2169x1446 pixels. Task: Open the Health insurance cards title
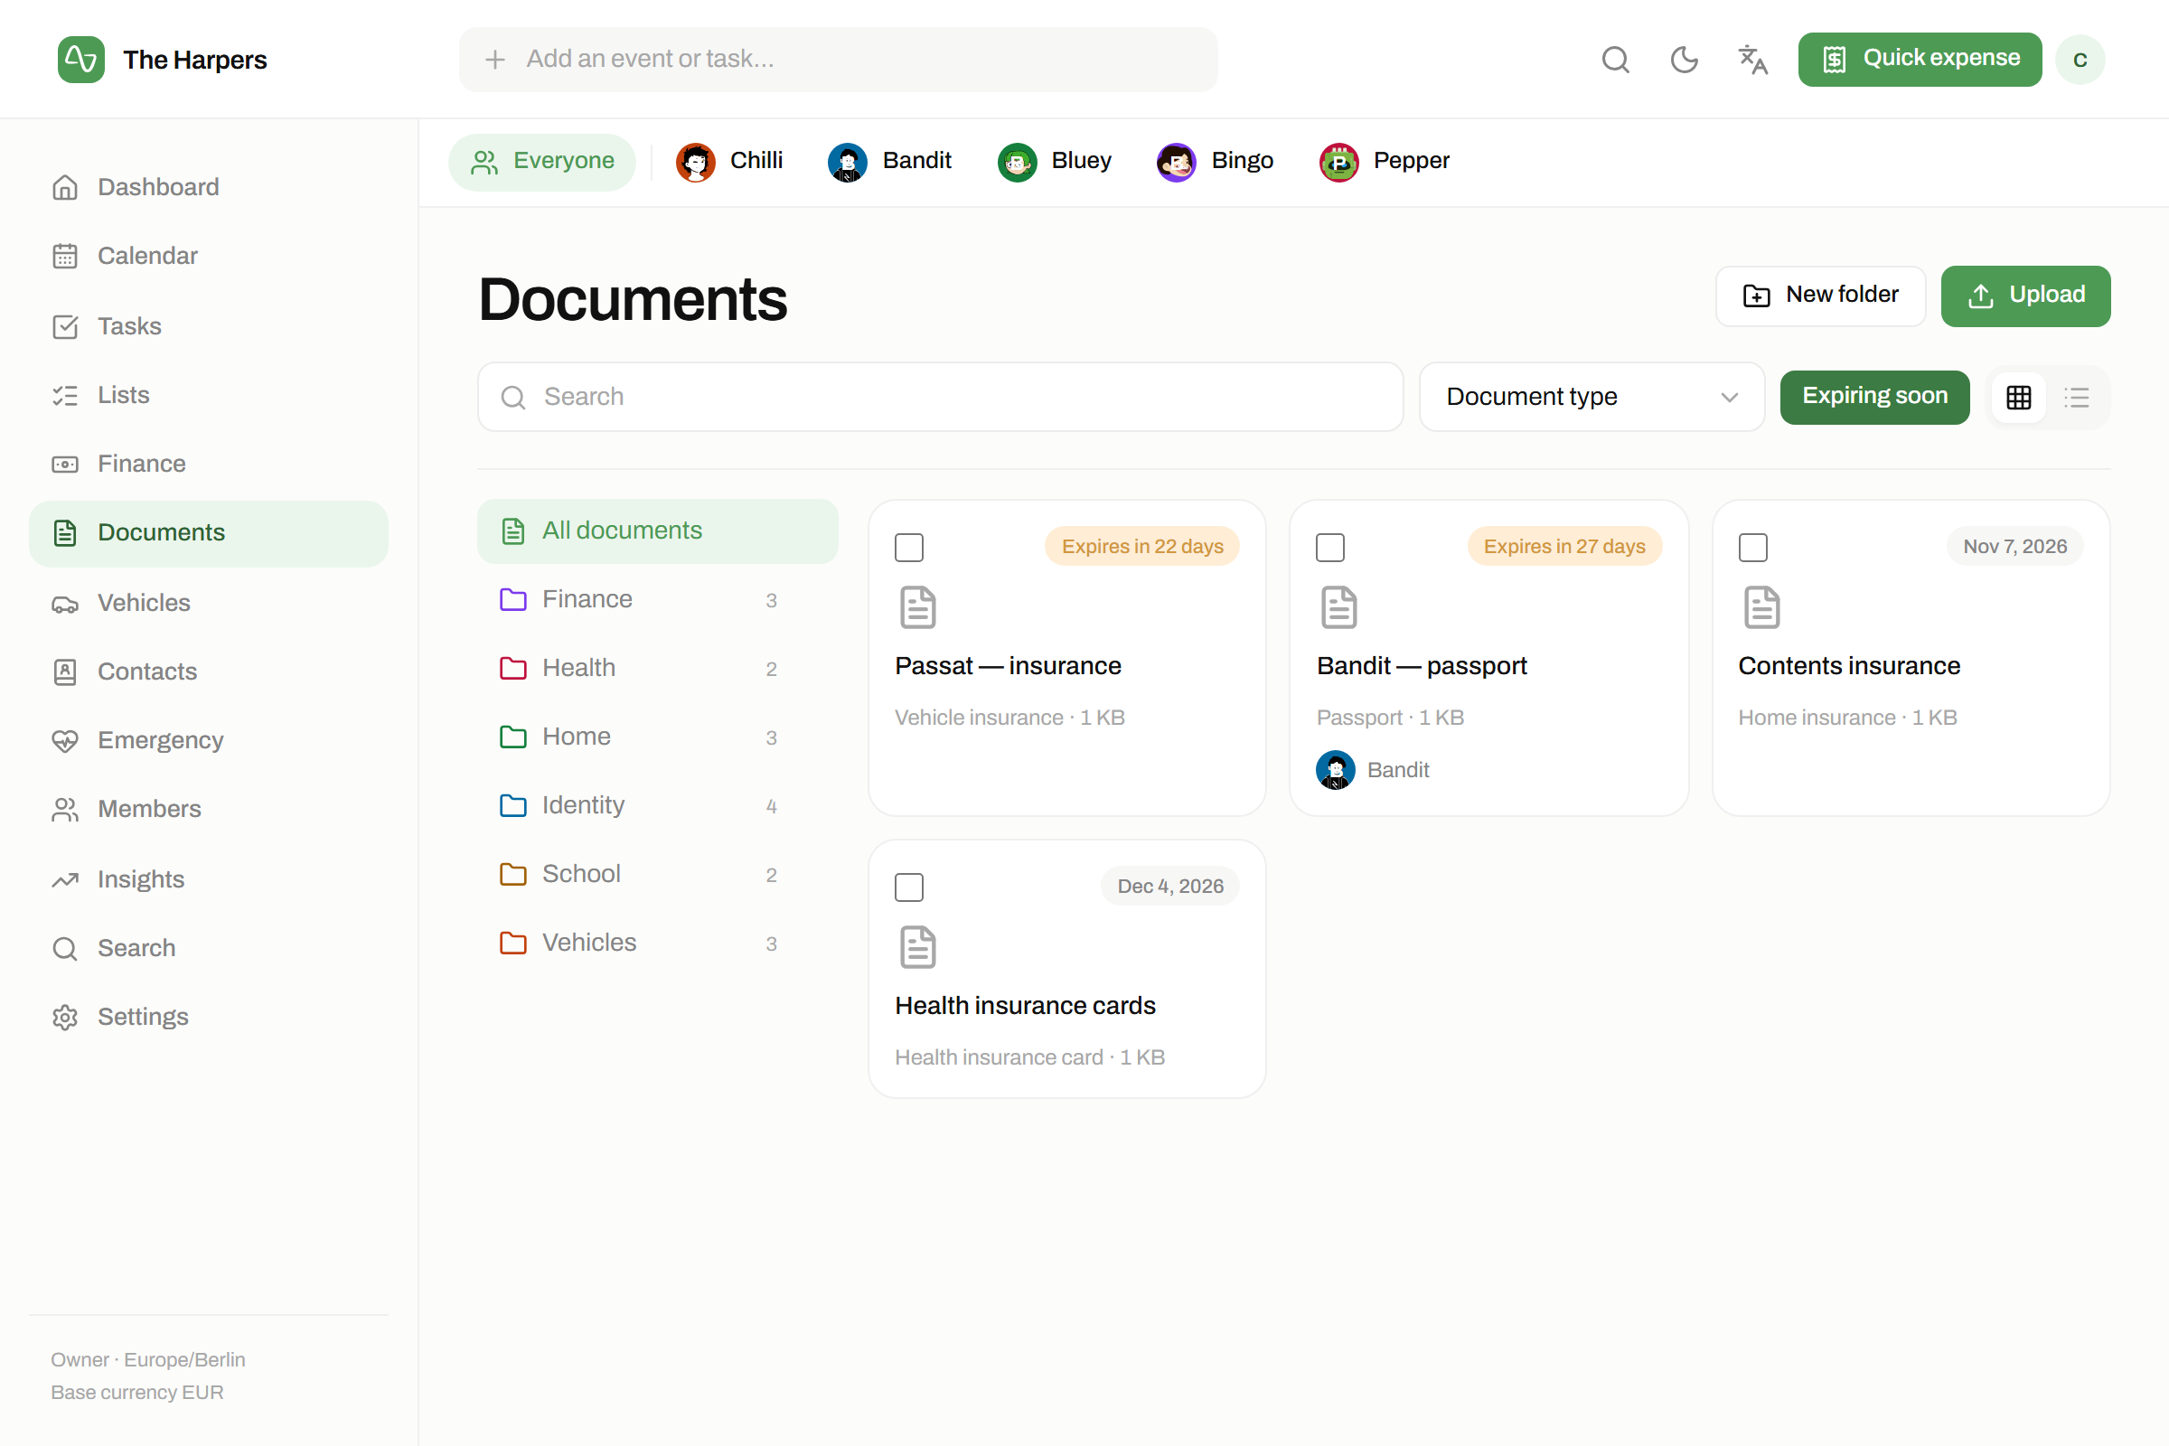tap(1025, 1005)
